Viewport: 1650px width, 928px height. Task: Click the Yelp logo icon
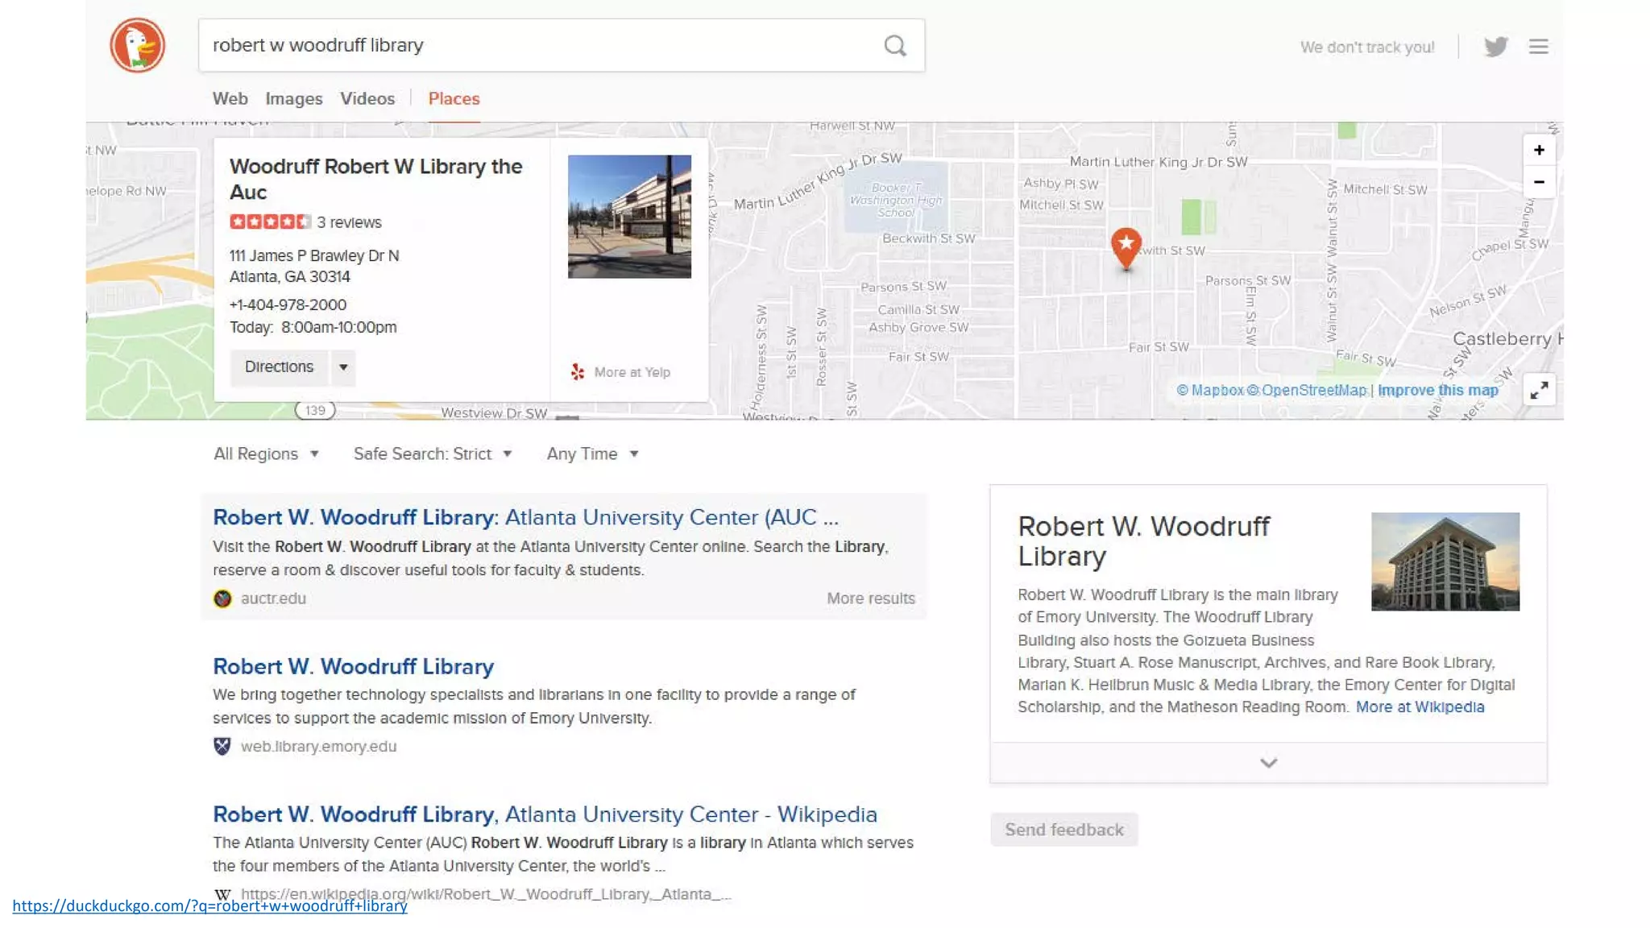coord(578,372)
